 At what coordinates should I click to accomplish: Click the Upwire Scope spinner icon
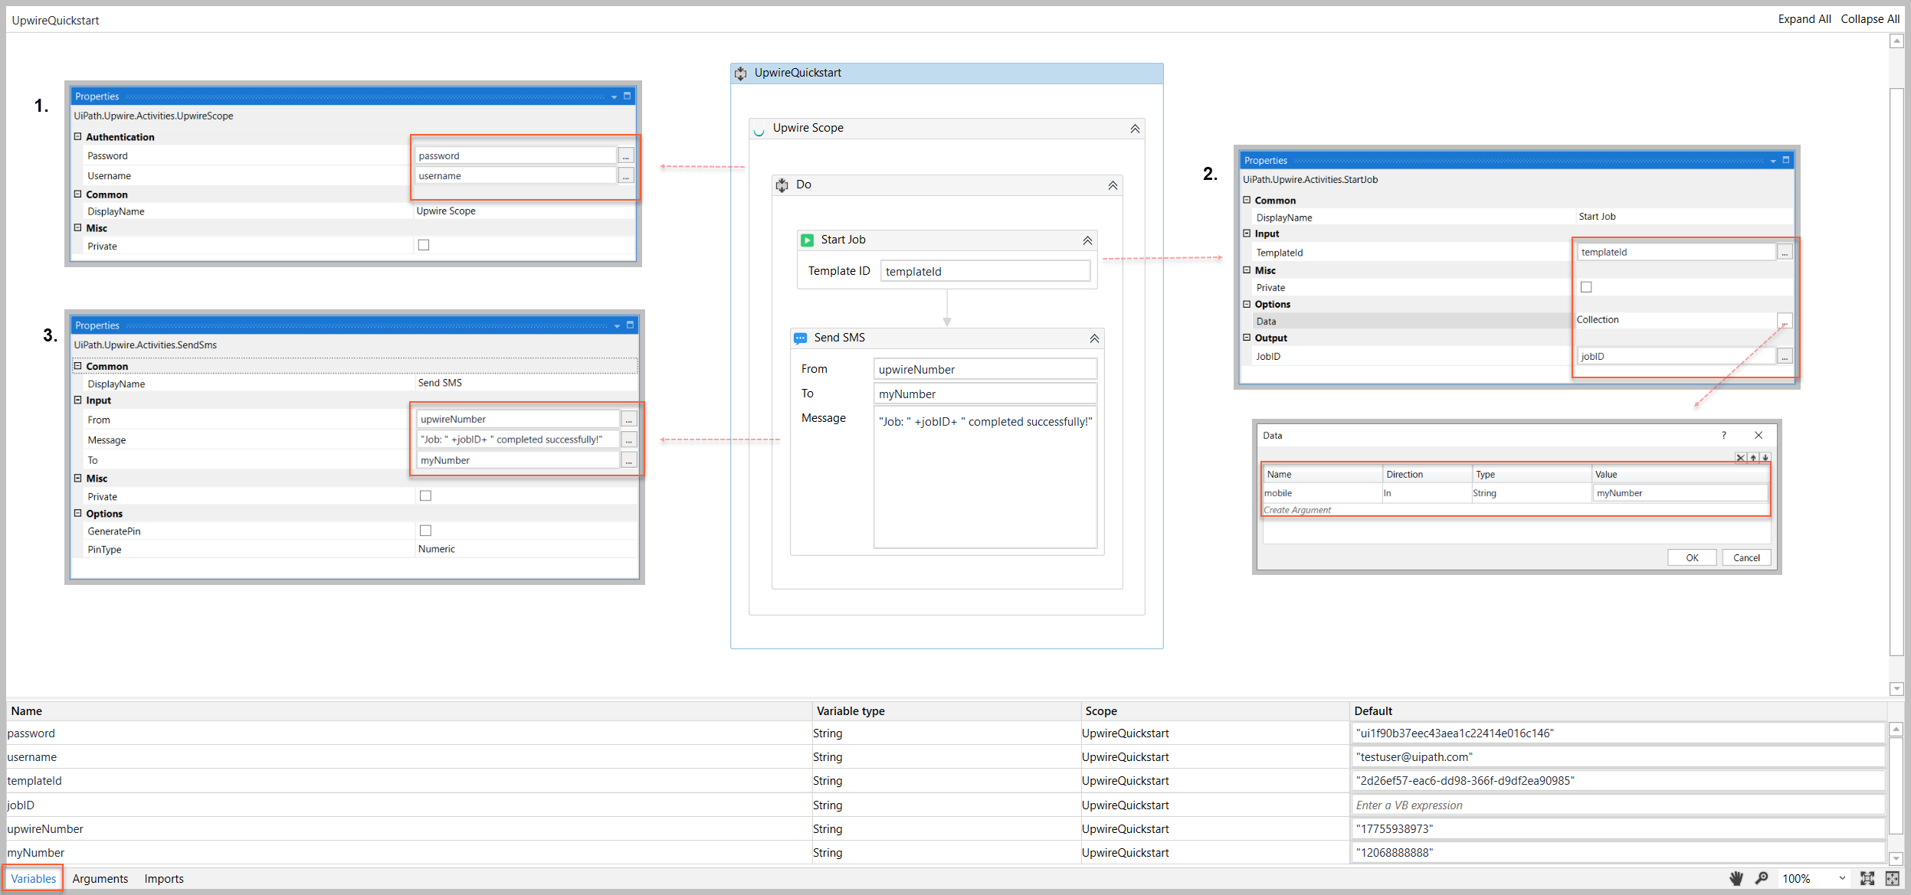(x=759, y=129)
